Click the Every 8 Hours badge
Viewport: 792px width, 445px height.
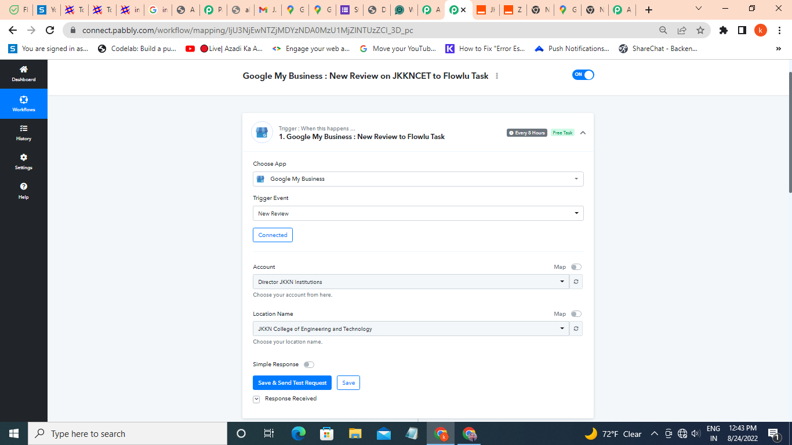(526, 133)
